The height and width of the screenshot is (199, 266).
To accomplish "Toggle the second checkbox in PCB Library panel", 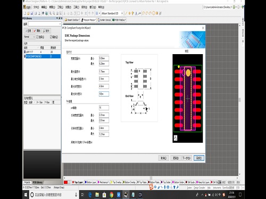I will (x=51, y=37).
